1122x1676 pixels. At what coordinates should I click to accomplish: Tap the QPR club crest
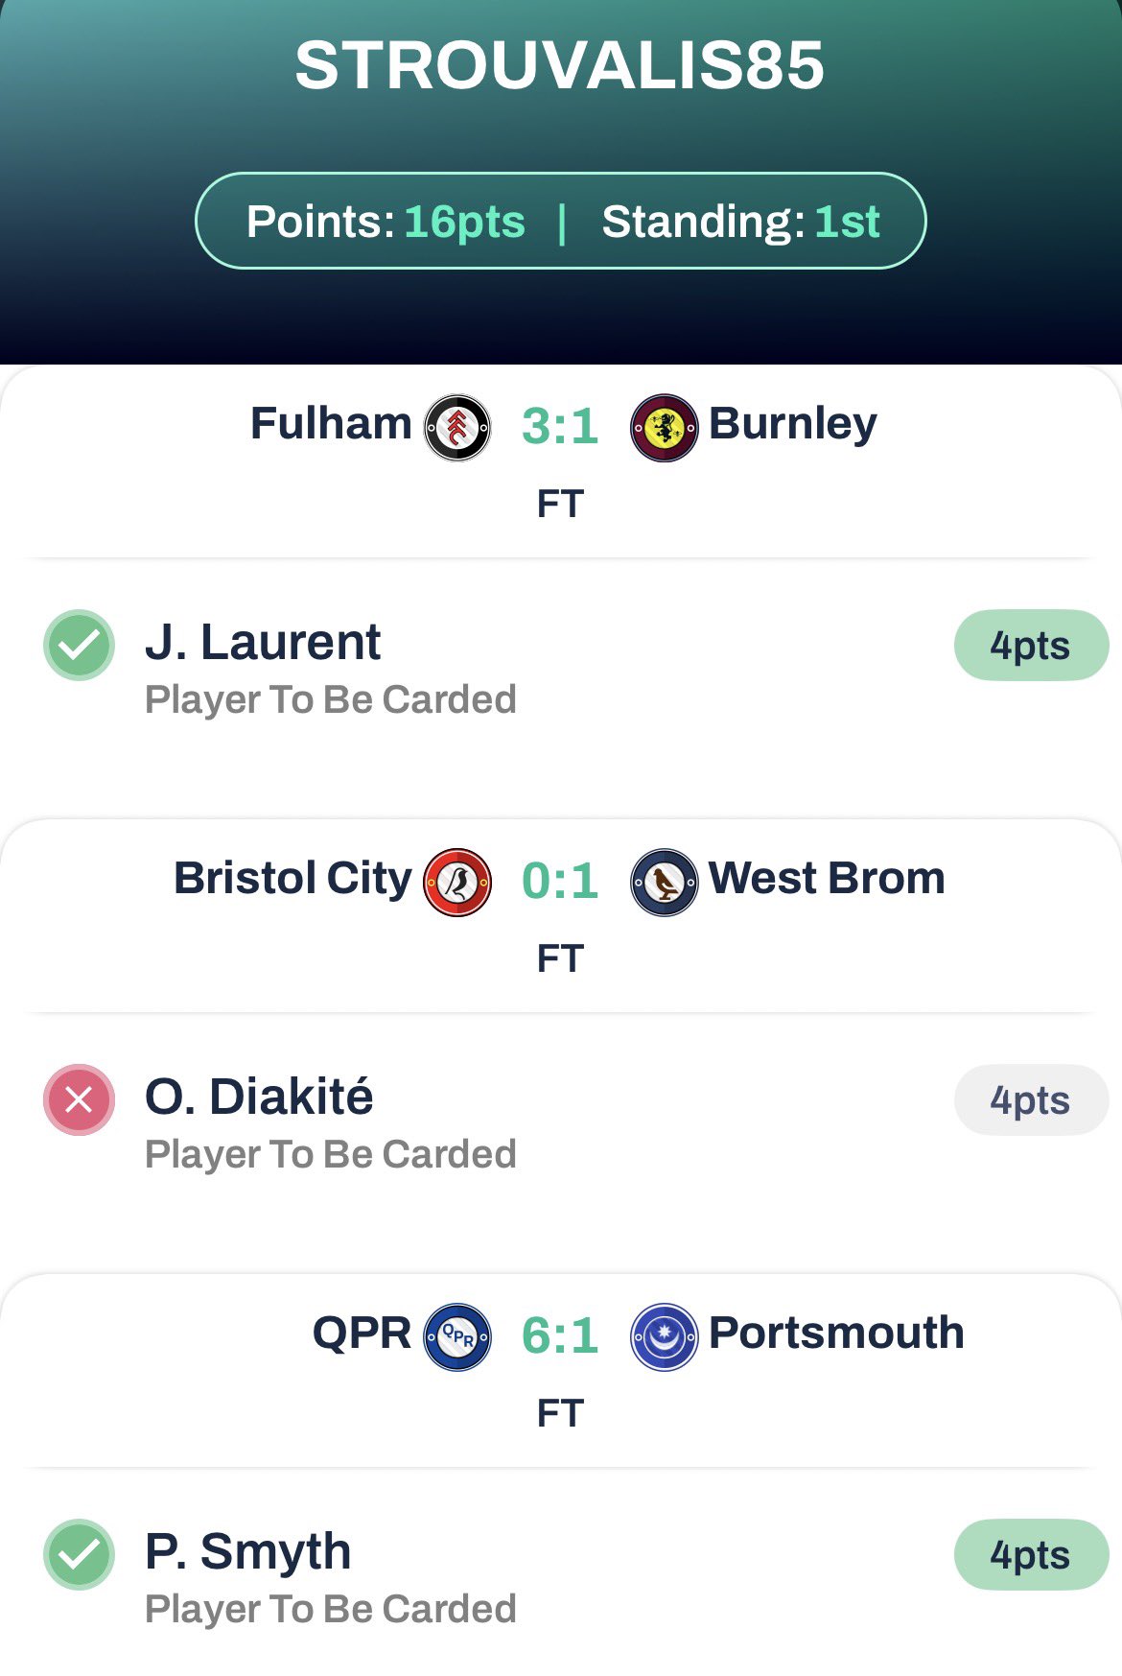click(457, 1336)
